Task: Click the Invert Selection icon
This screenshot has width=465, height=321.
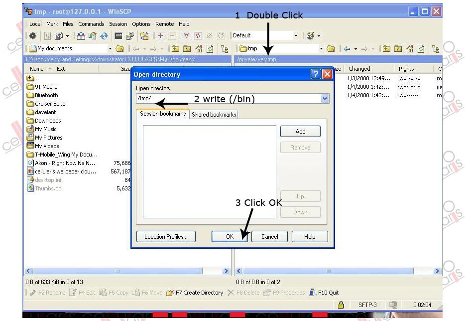Action: coord(198,36)
